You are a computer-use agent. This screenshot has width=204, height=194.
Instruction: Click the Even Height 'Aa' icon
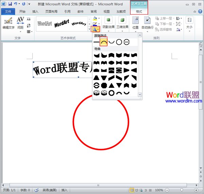point(29,19)
